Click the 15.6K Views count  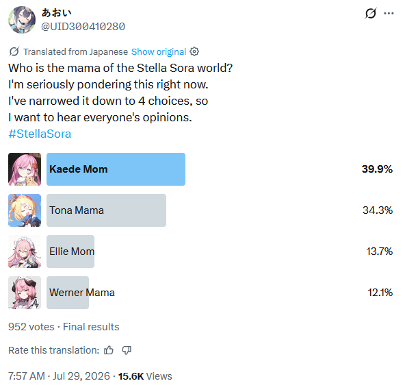pyautogui.click(x=145, y=376)
